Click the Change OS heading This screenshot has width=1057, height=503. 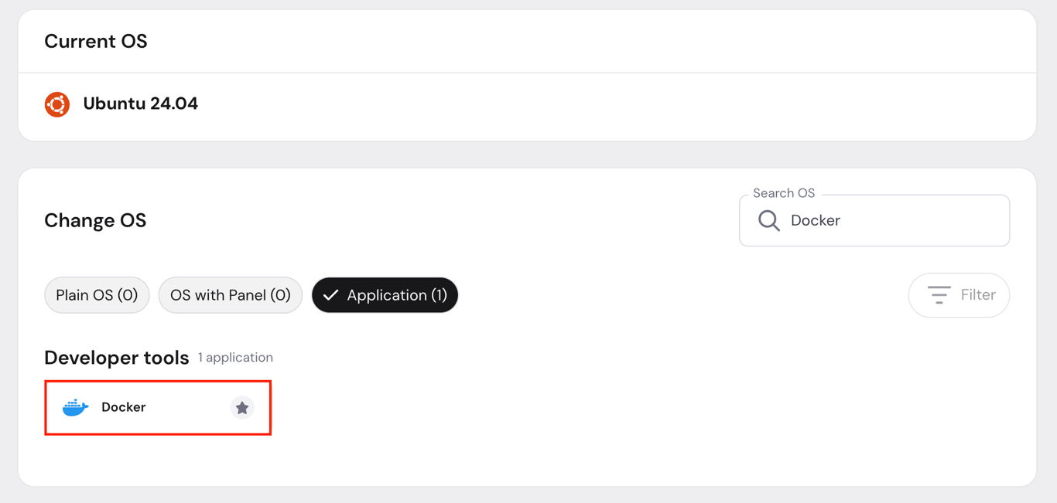coord(95,220)
